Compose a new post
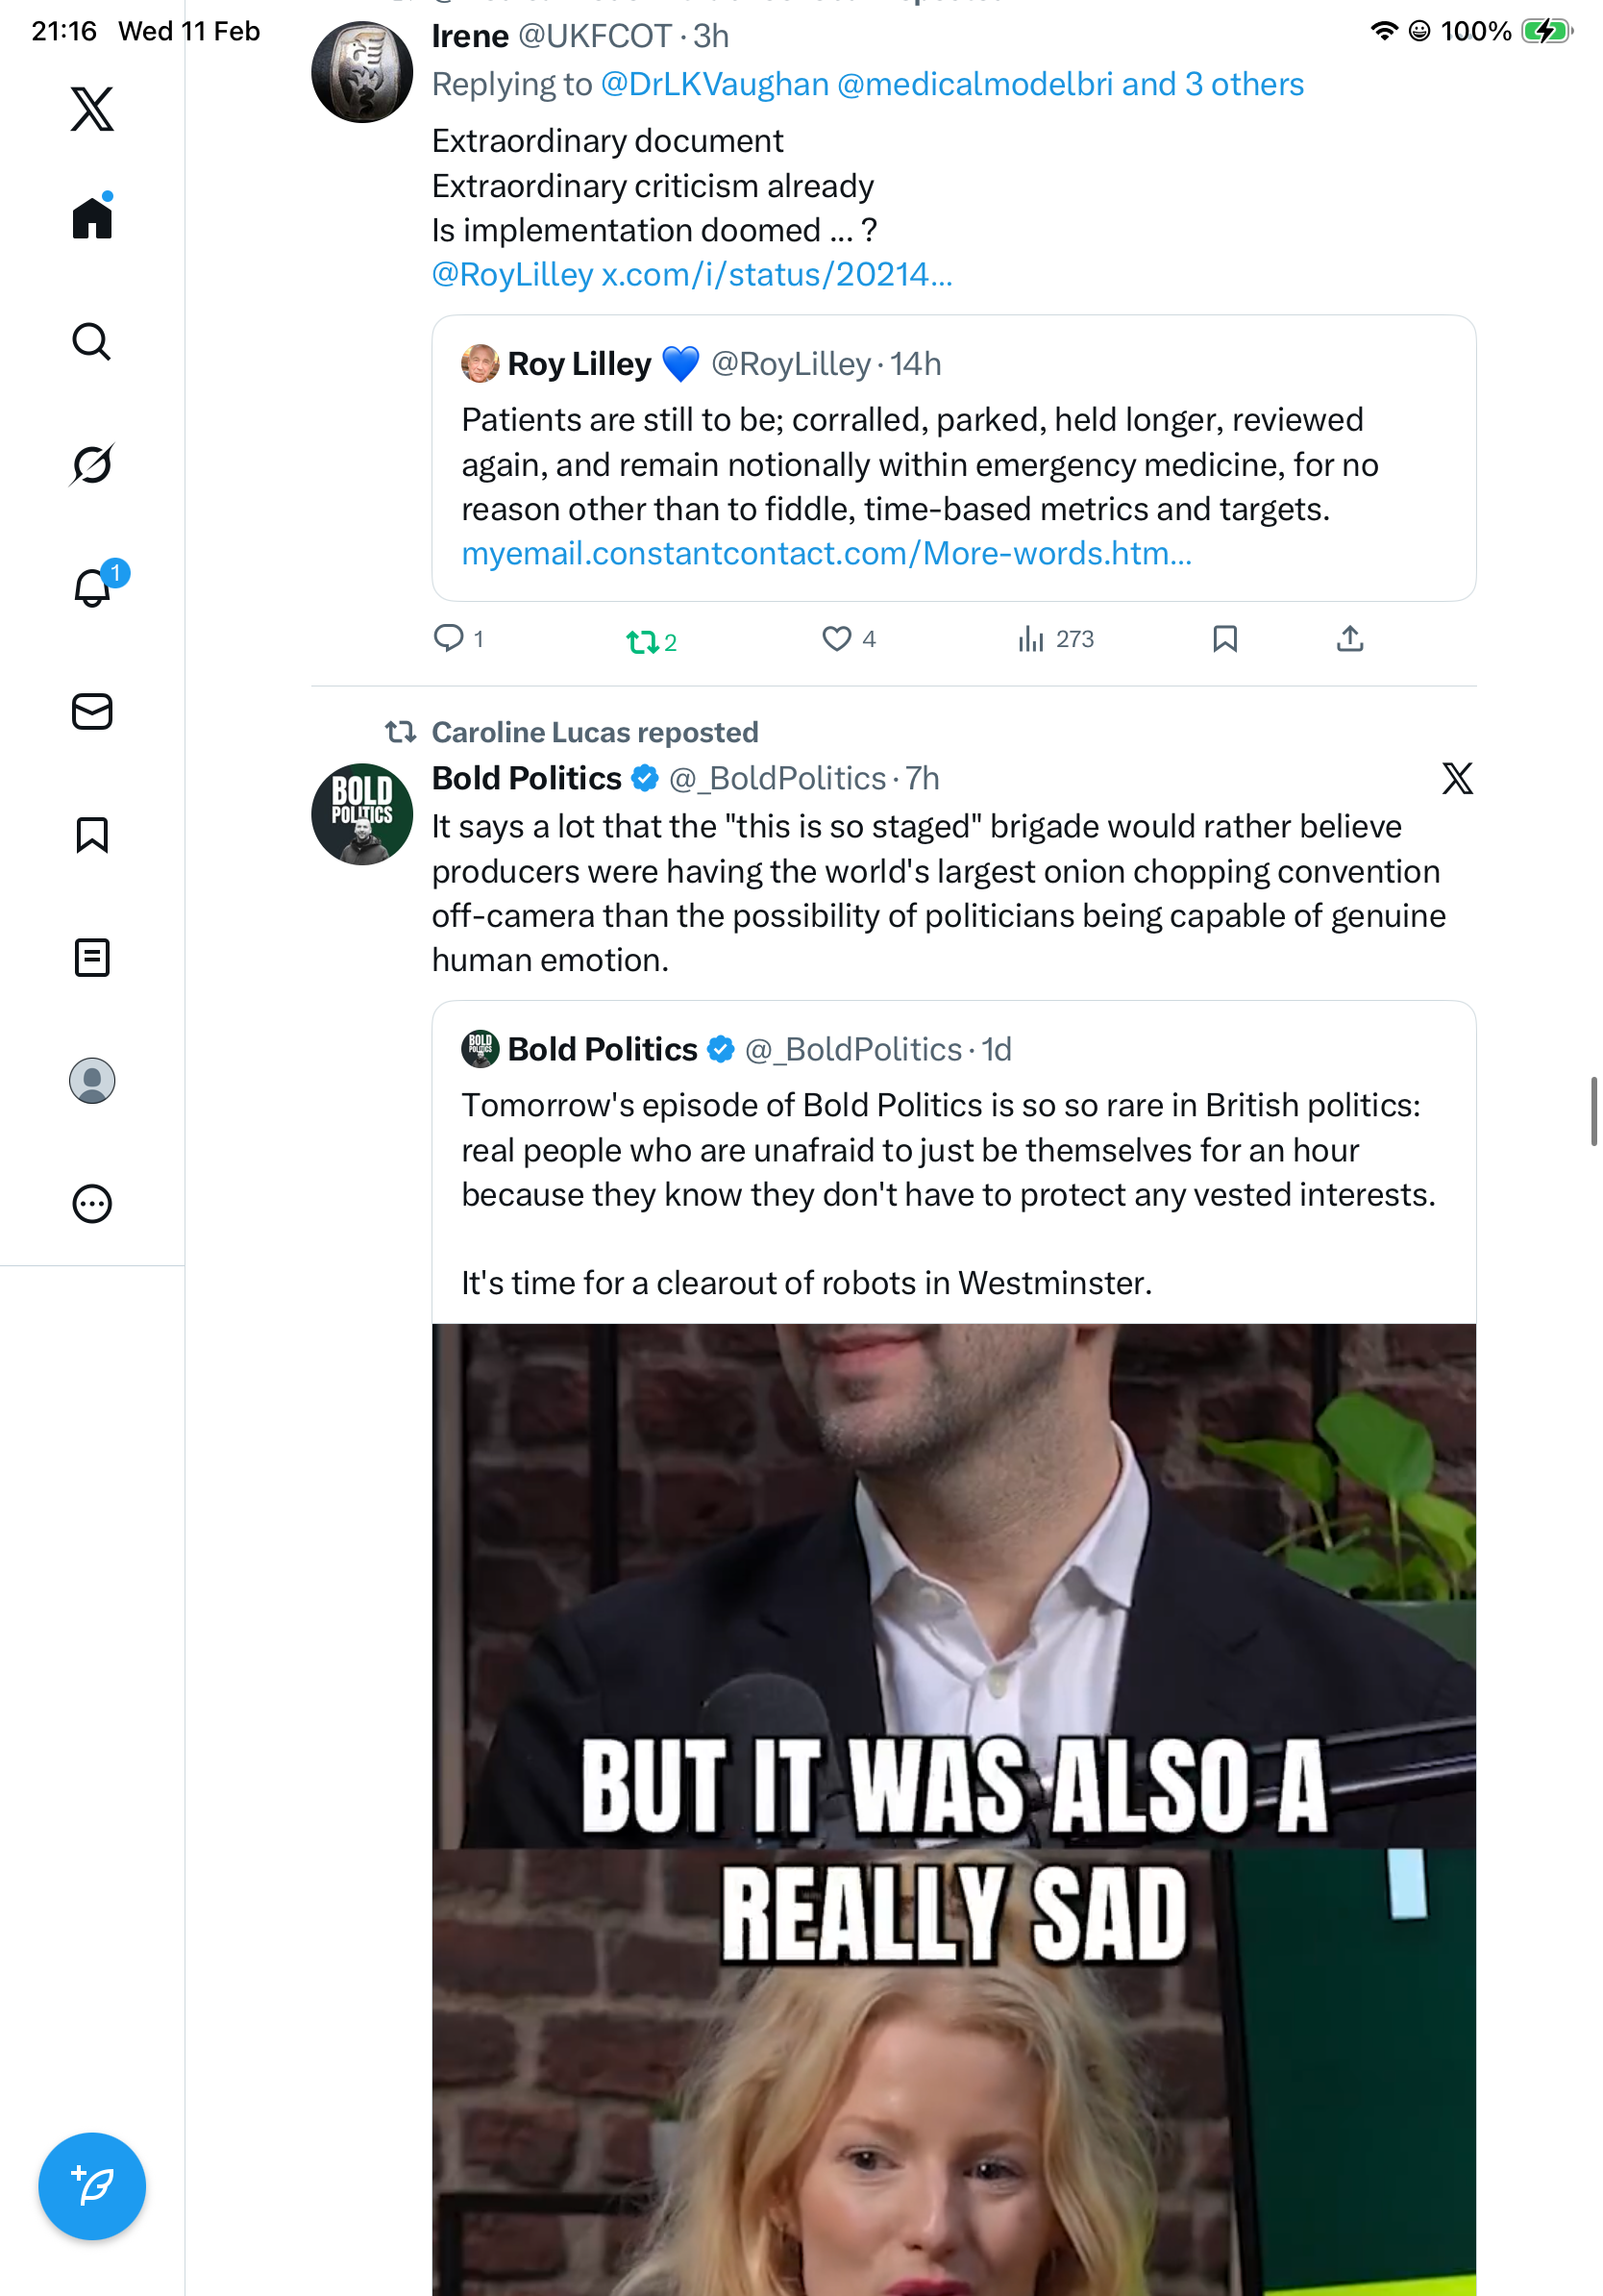The width and height of the screenshot is (1603, 2296). tap(92, 2186)
